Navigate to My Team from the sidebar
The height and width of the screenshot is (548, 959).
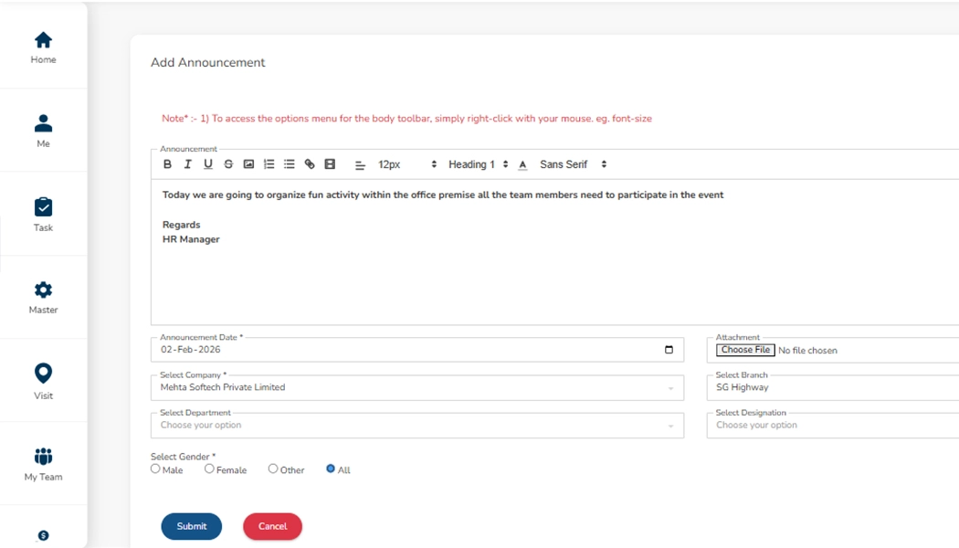43,462
